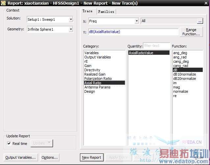The height and width of the screenshot is (165, 210).
Task: Click the Apply Trace button
Action: pos(118,157)
